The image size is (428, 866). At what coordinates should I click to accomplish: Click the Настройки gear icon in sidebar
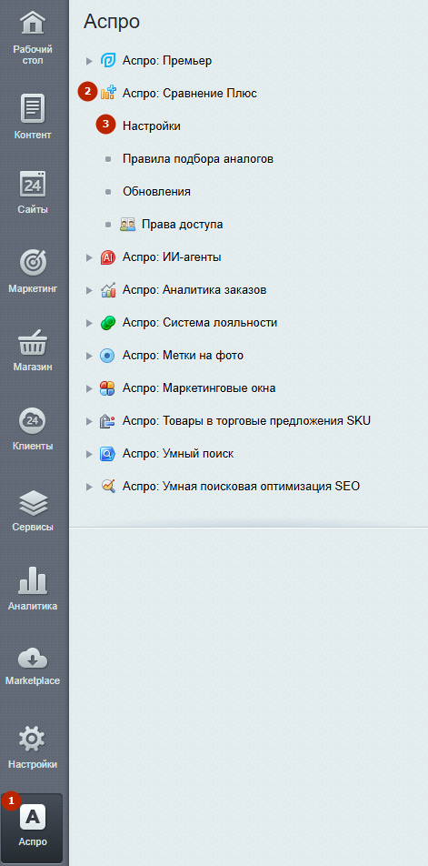33,739
